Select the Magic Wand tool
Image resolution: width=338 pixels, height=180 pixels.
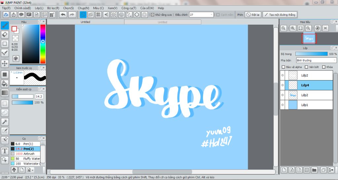5,122
